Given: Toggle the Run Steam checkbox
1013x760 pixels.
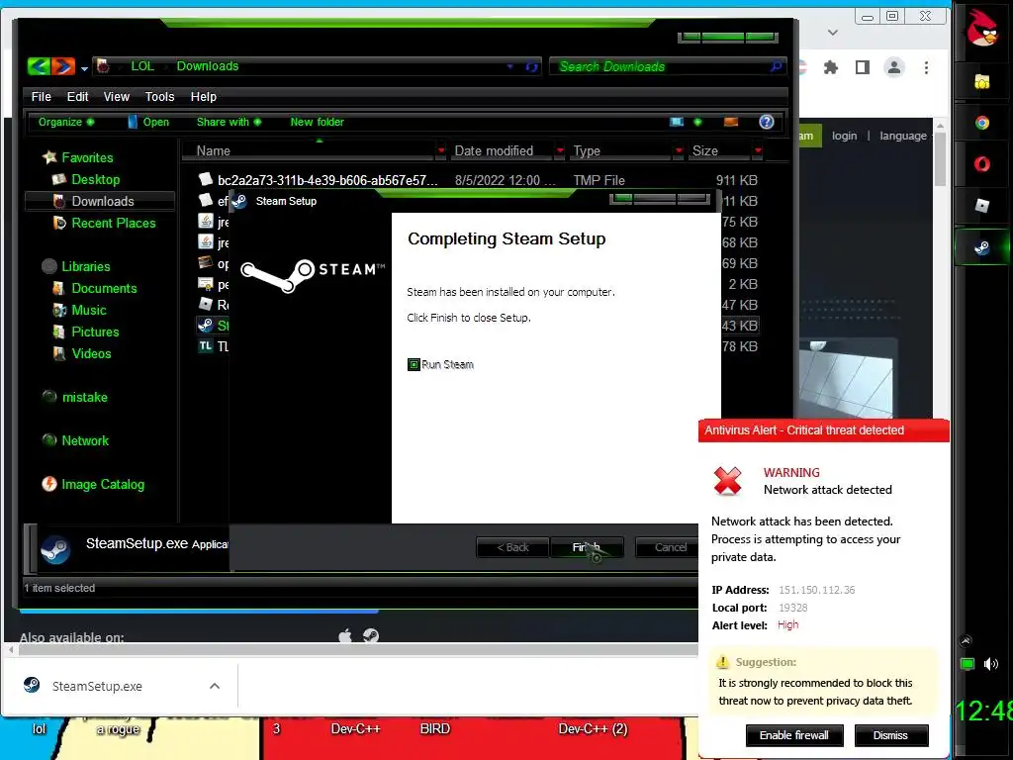Looking at the screenshot, I should pyautogui.click(x=414, y=364).
